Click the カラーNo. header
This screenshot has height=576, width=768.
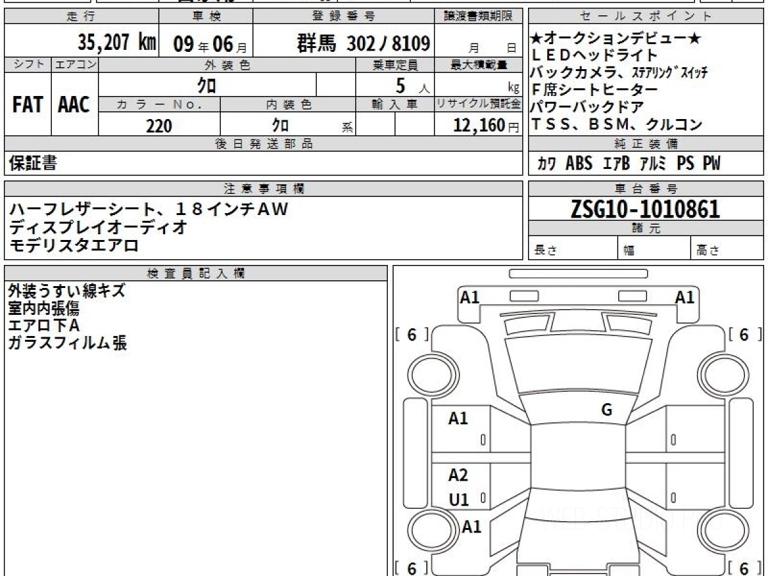point(159,105)
